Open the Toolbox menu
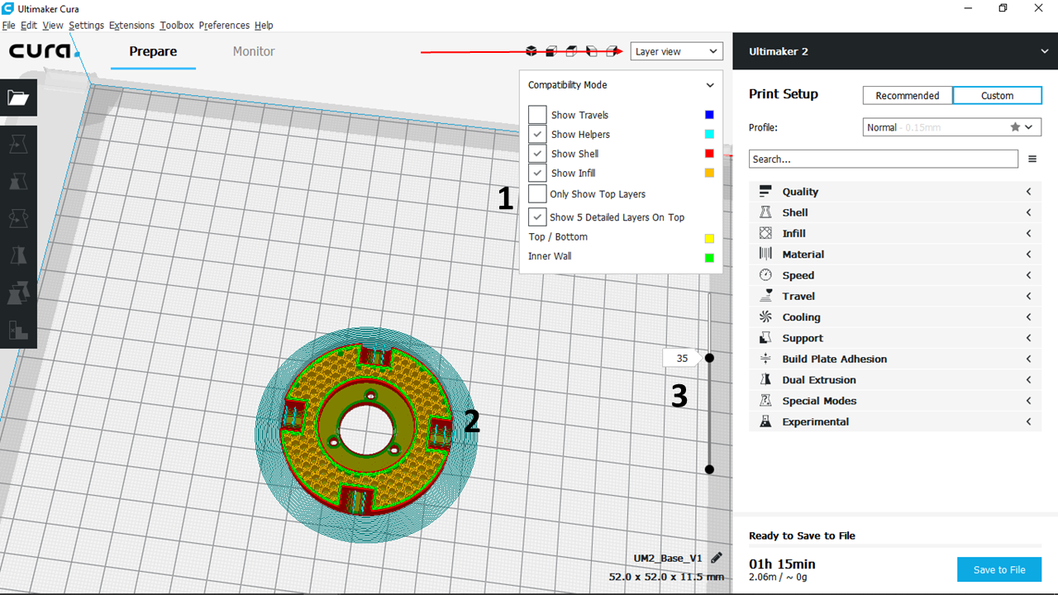 (177, 26)
